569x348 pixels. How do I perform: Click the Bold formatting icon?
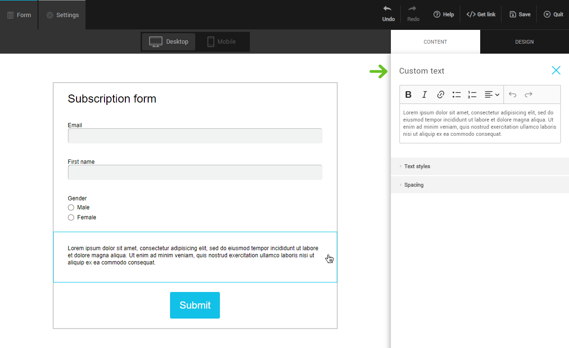click(408, 94)
